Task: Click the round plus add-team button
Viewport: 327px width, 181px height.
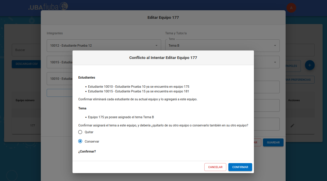Action: 310,65
